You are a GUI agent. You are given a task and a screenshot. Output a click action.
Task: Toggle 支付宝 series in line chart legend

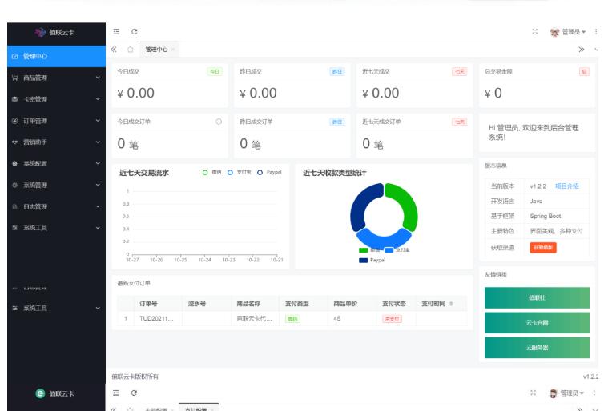(x=240, y=172)
